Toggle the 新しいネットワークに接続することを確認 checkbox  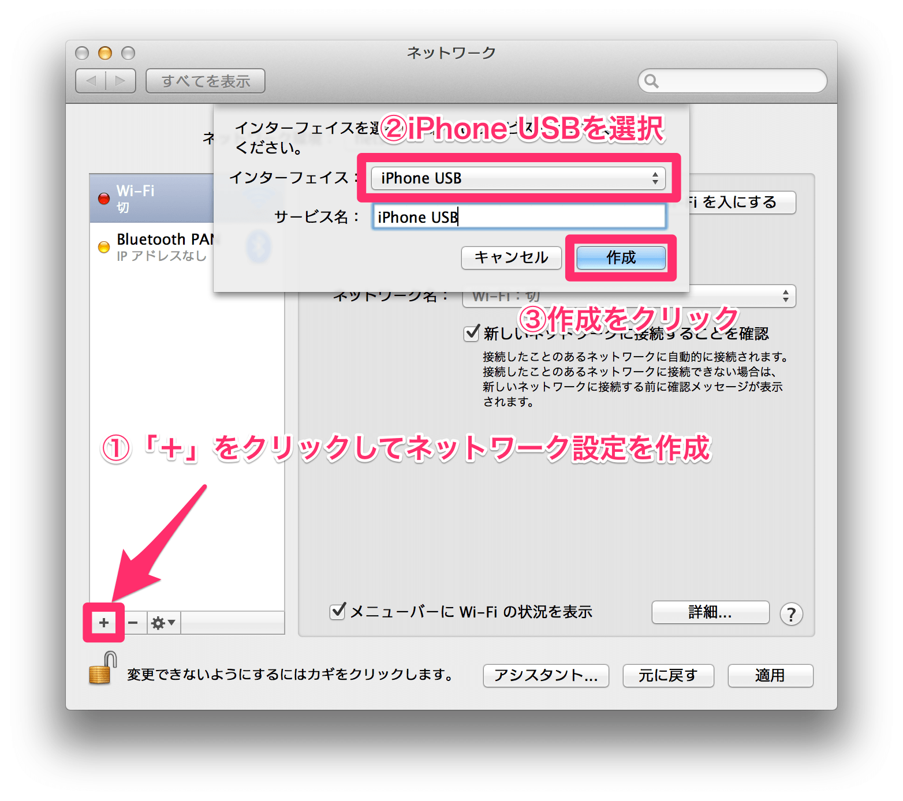tap(472, 333)
